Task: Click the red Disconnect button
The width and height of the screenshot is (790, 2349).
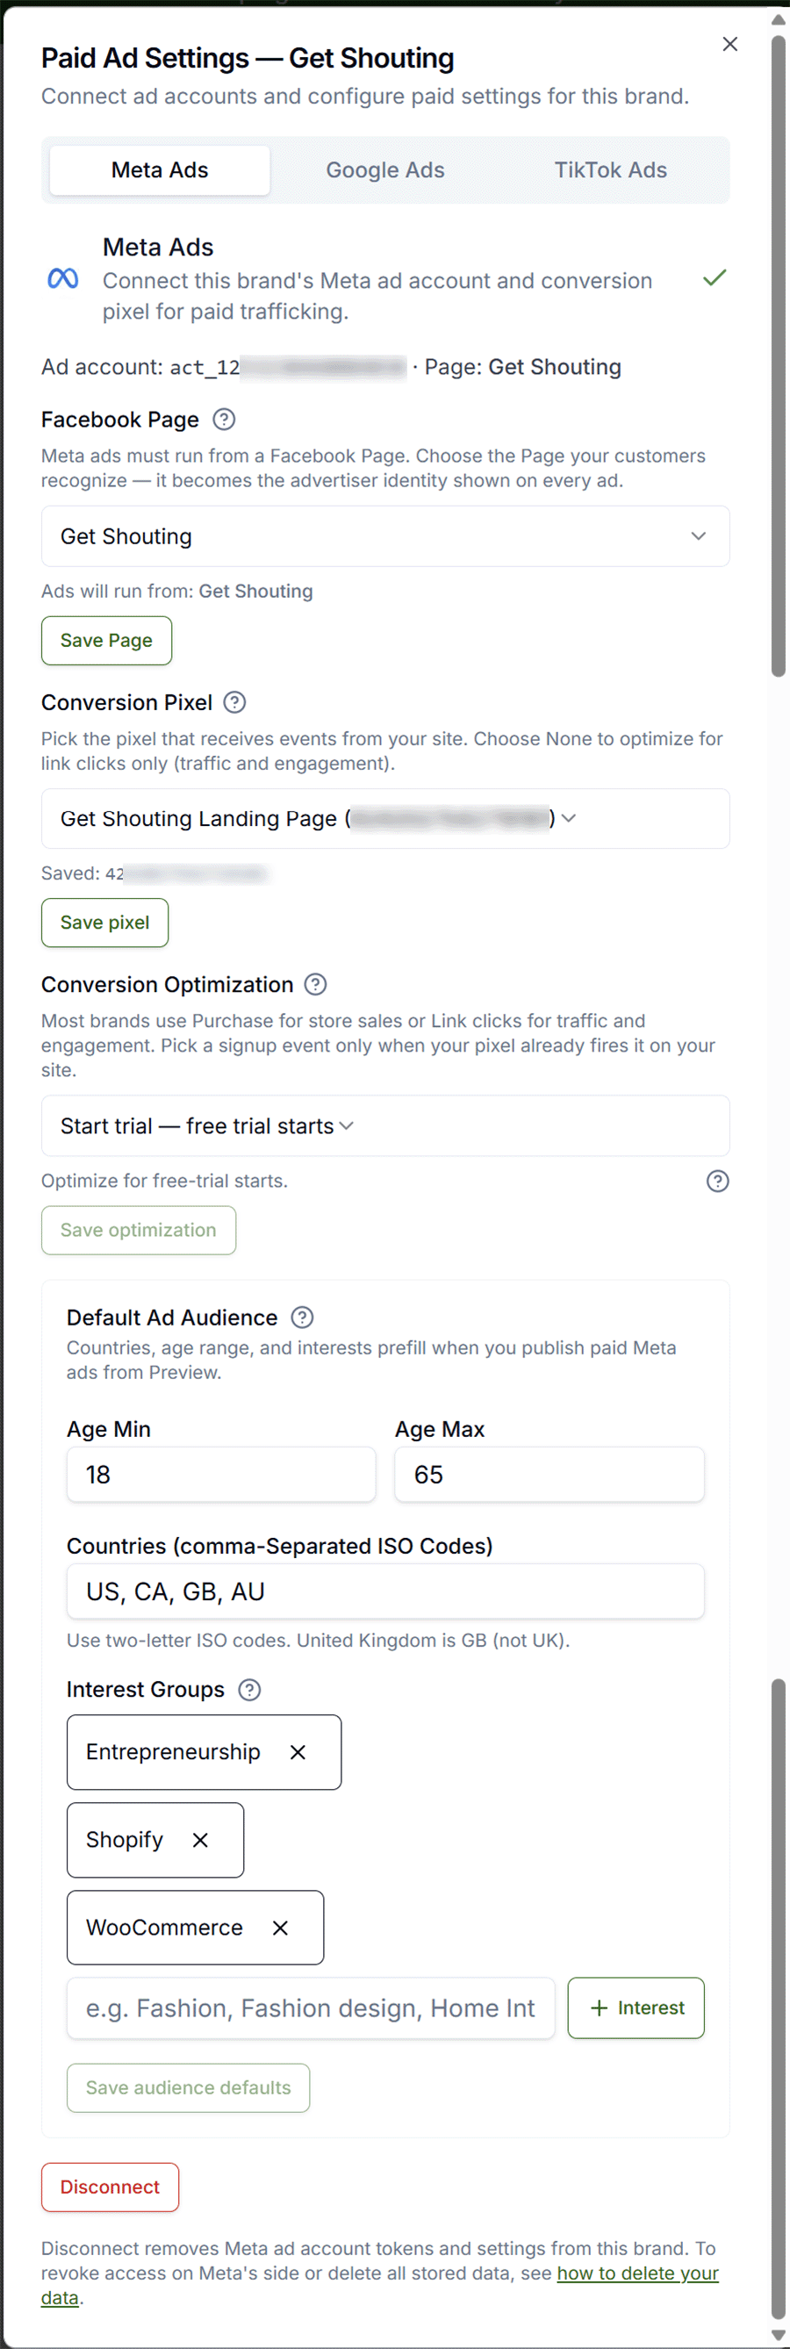Action: click(110, 2186)
